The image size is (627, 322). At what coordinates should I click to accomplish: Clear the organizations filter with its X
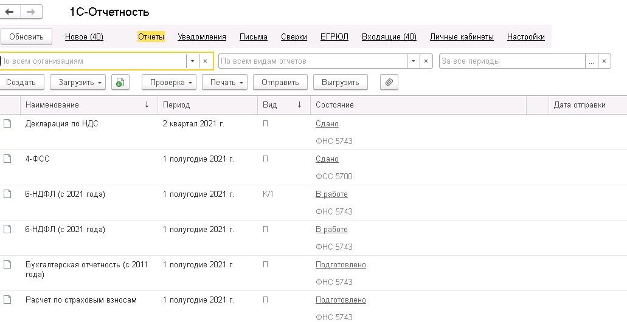205,61
